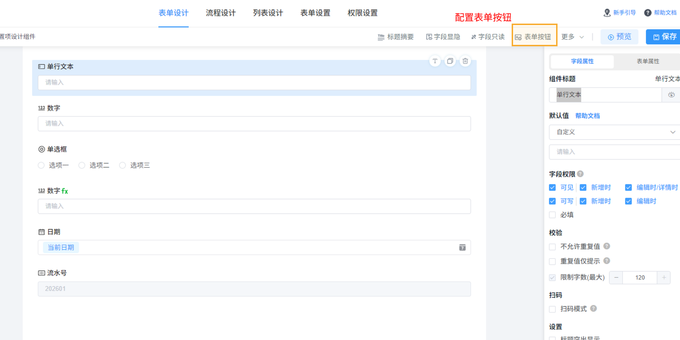Click the 数字 fx formula input field

pyautogui.click(x=254, y=206)
